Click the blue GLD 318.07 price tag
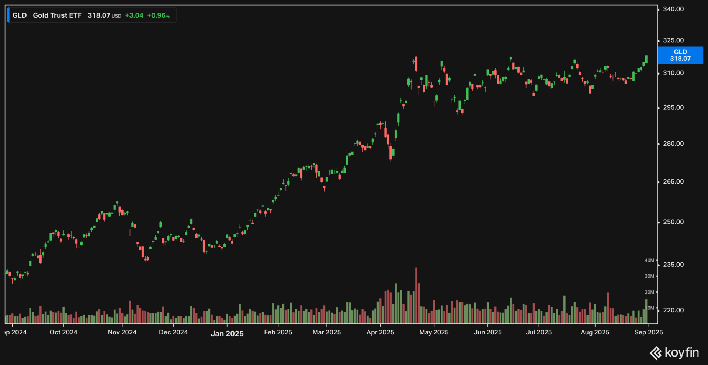 coord(680,55)
